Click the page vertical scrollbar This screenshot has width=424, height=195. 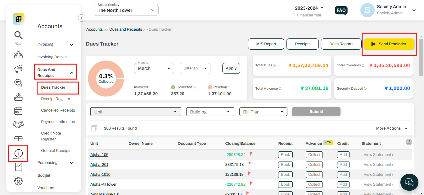pyautogui.click(x=421, y=58)
